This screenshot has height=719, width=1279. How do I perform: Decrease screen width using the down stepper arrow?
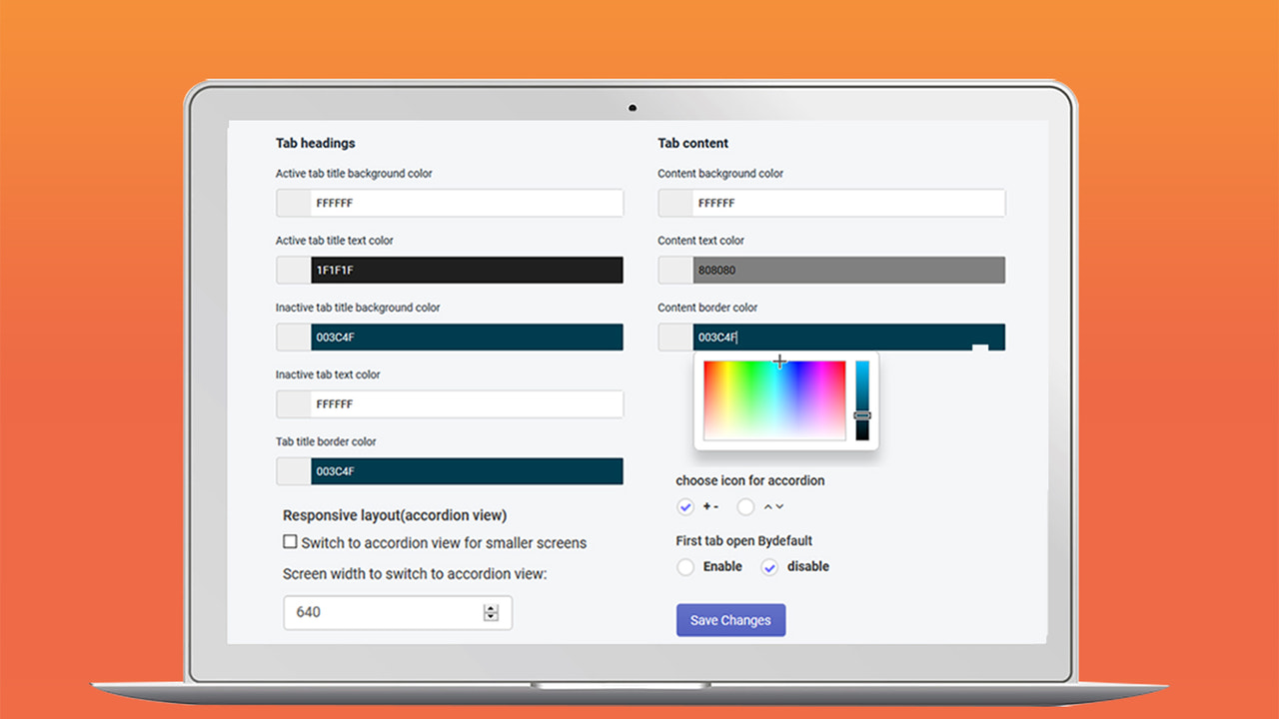point(491,617)
